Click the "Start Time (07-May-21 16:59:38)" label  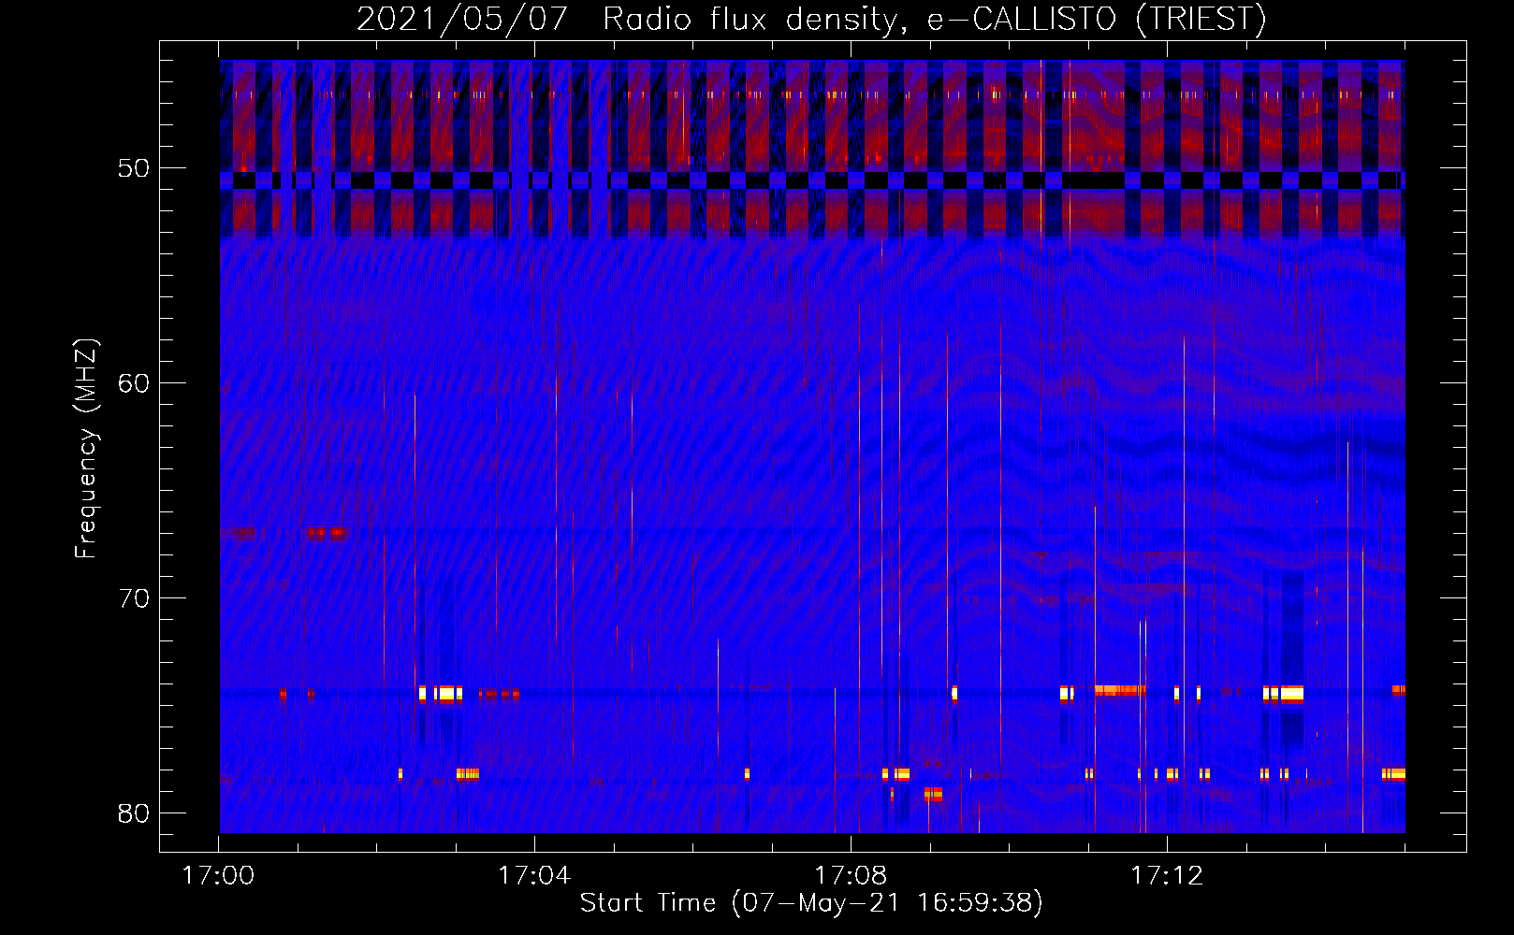point(810,903)
